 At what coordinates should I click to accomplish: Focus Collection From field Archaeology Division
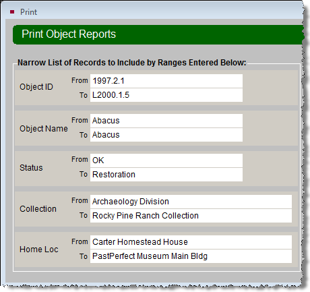[191, 202]
